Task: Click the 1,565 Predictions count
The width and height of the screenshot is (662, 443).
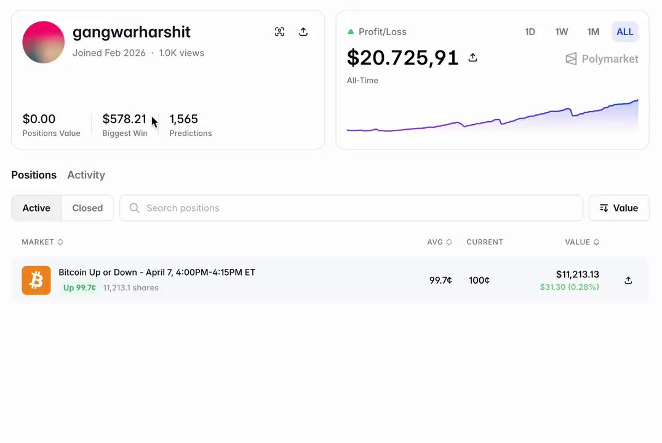Action: [x=184, y=119]
